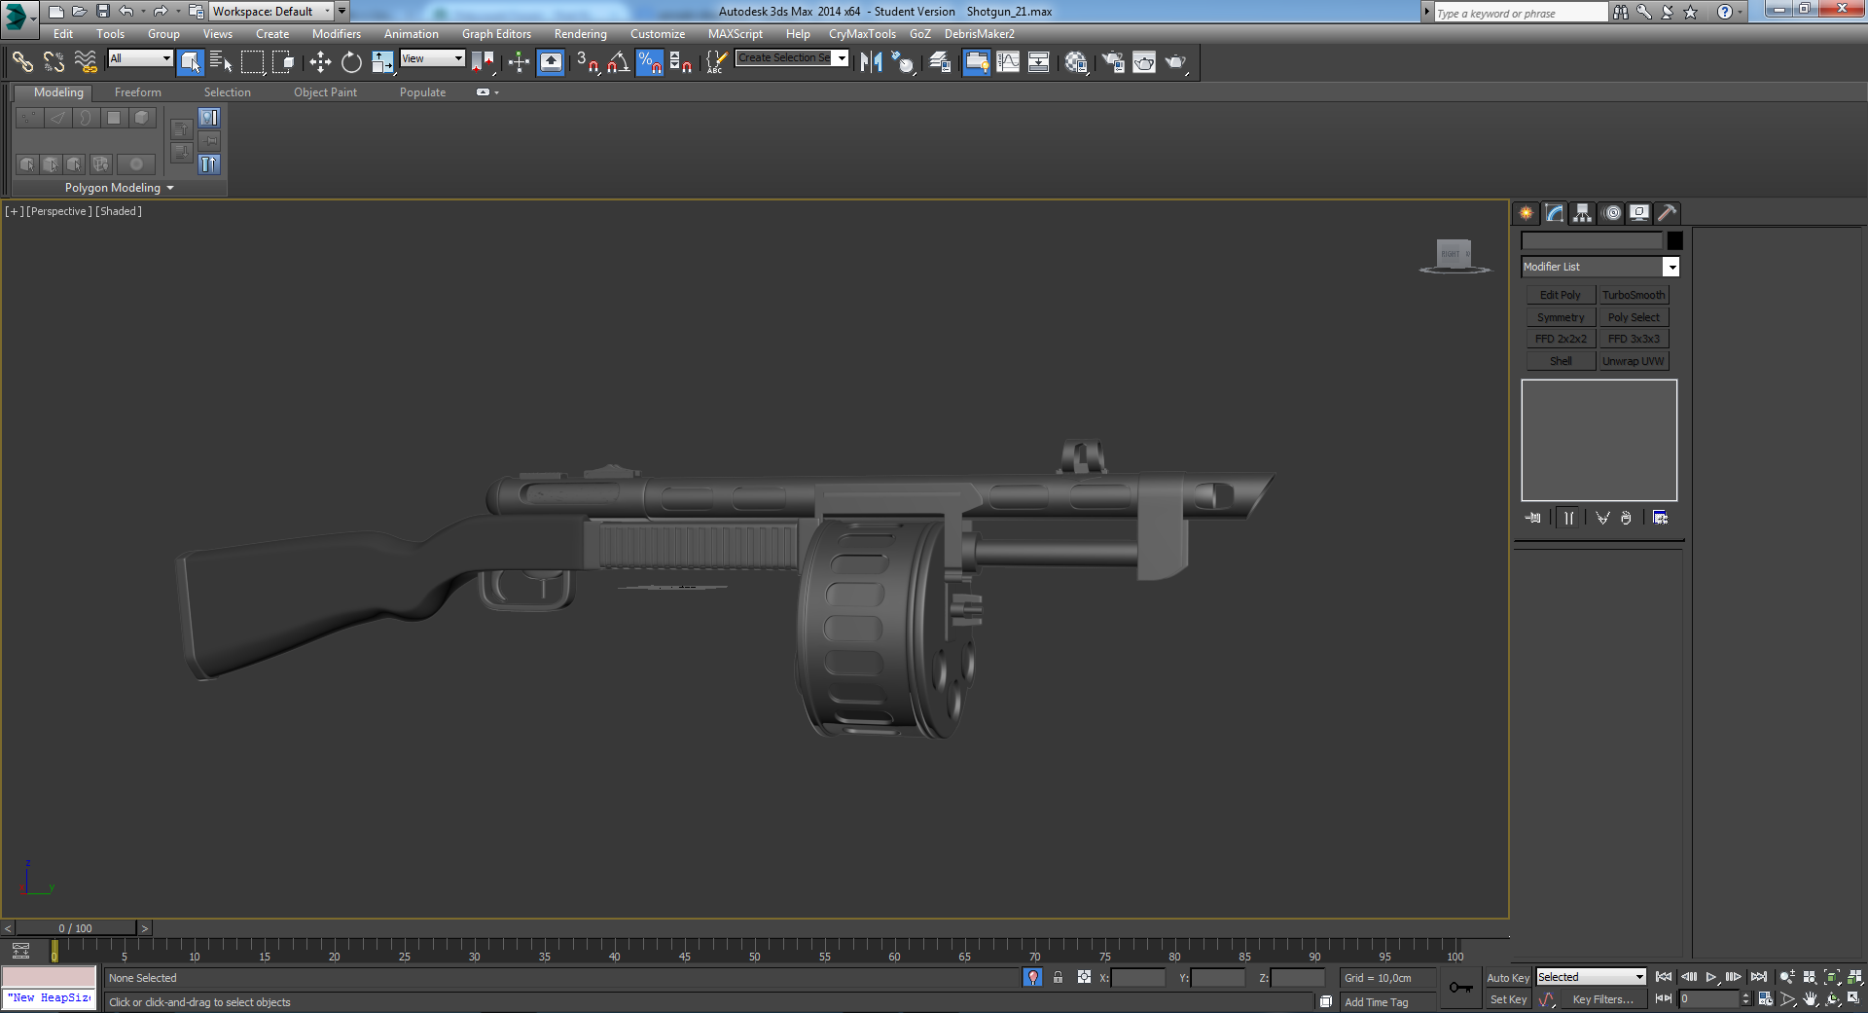The width and height of the screenshot is (1868, 1013).
Task: Click the Symmetry modifier button
Action: 1561,317
